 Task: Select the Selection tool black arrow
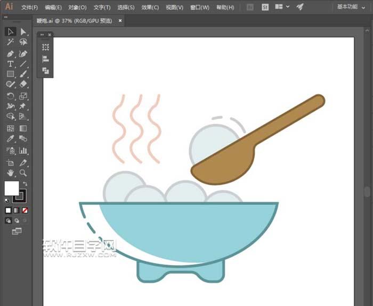[11, 31]
